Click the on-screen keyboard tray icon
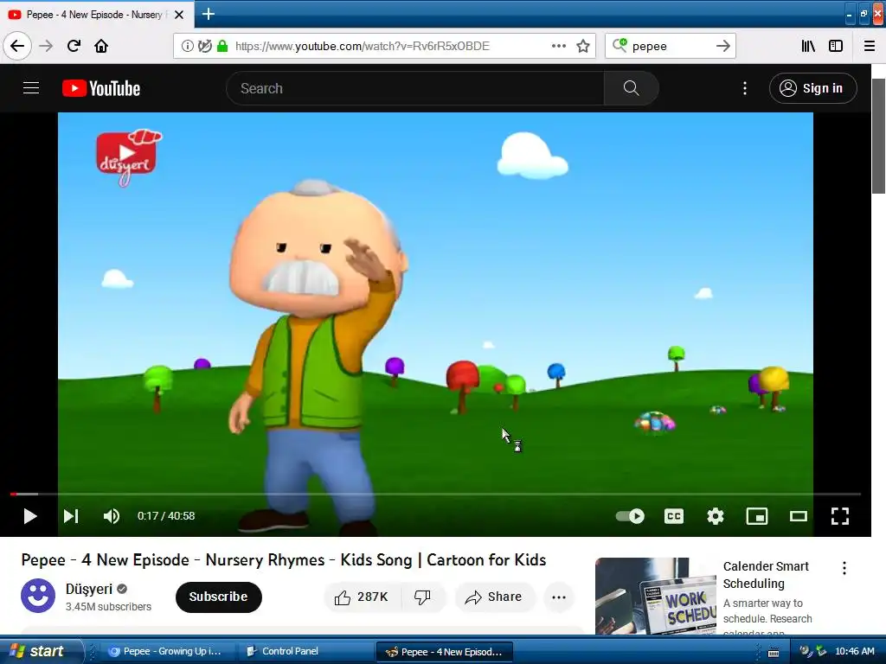Screen dimensions: 886x664 pyautogui.click(x=773, y=653)
